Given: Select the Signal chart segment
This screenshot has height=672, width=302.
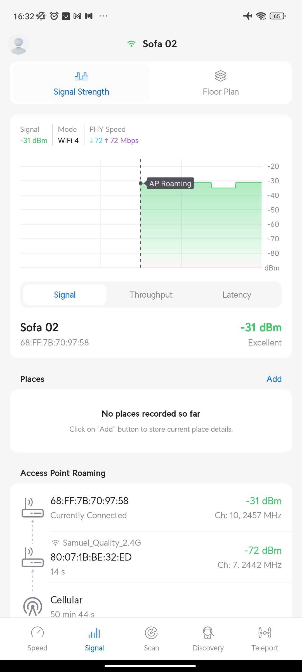Looking at the screenshot, I should coord(65,295).
